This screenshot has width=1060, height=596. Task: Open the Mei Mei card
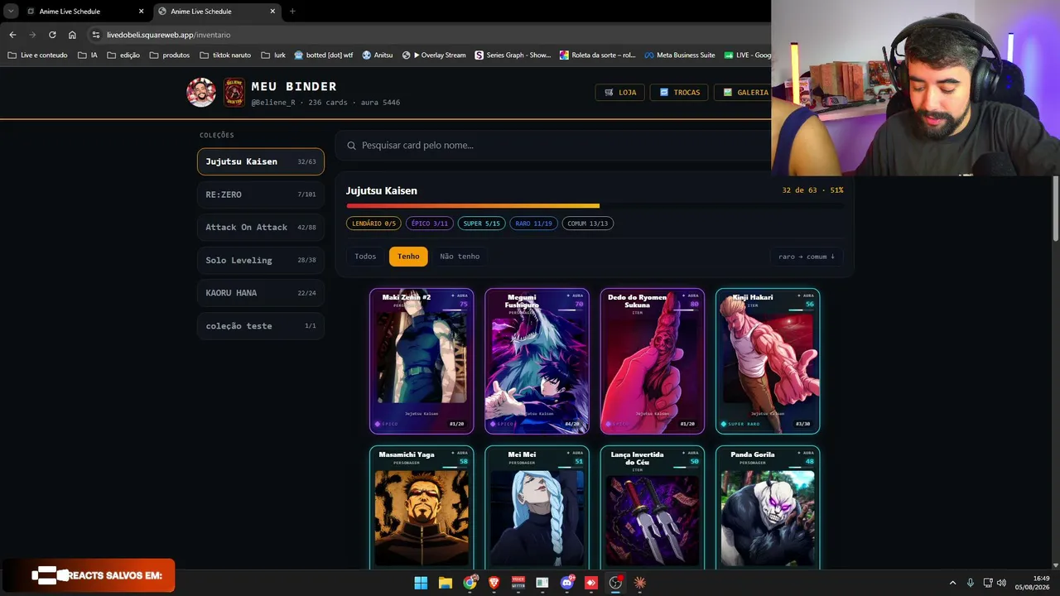(537, 507)
